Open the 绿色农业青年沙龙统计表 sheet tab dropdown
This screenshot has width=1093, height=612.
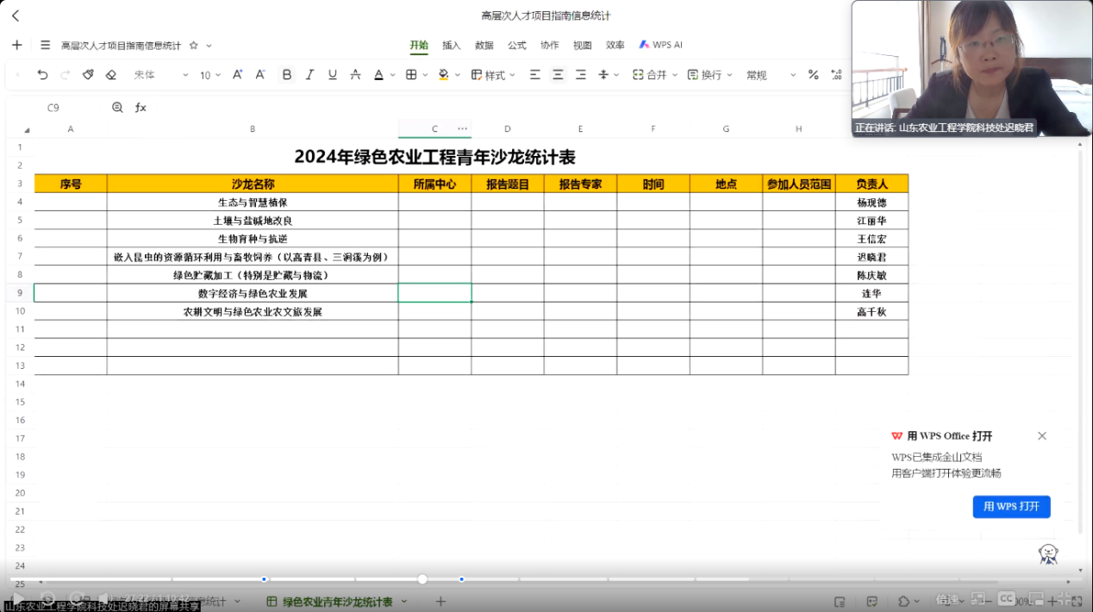coord(403,601)
